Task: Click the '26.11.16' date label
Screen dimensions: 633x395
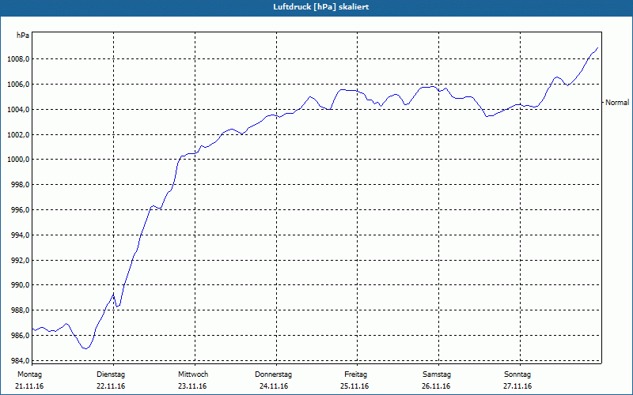Action: click(x=436, y=386)
